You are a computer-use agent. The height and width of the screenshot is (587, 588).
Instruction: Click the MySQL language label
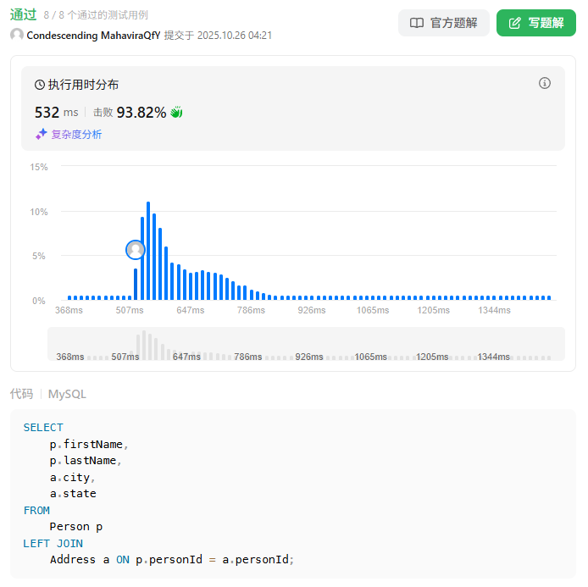pyautogui.click(x=67, y=394)
